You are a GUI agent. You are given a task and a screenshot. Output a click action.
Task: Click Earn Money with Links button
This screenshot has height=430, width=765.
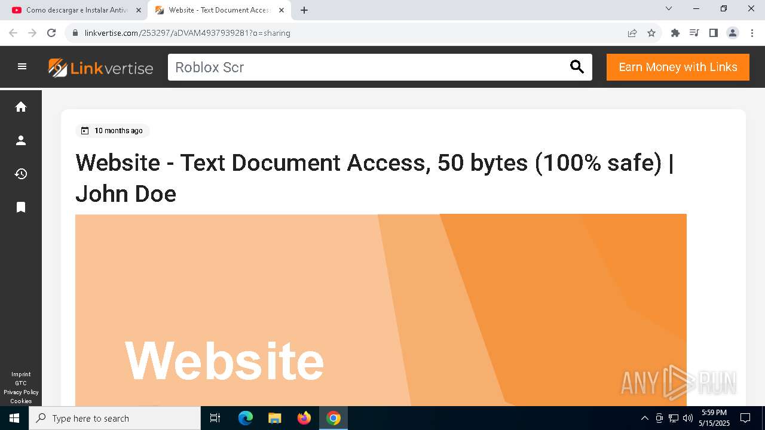[x=678, y=67]
